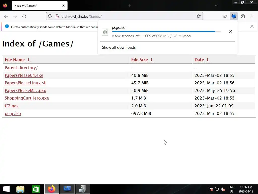Viewport: 258px width, 194px height.
Task: Open the Save to Pocket button
Action: coord(224,16)
